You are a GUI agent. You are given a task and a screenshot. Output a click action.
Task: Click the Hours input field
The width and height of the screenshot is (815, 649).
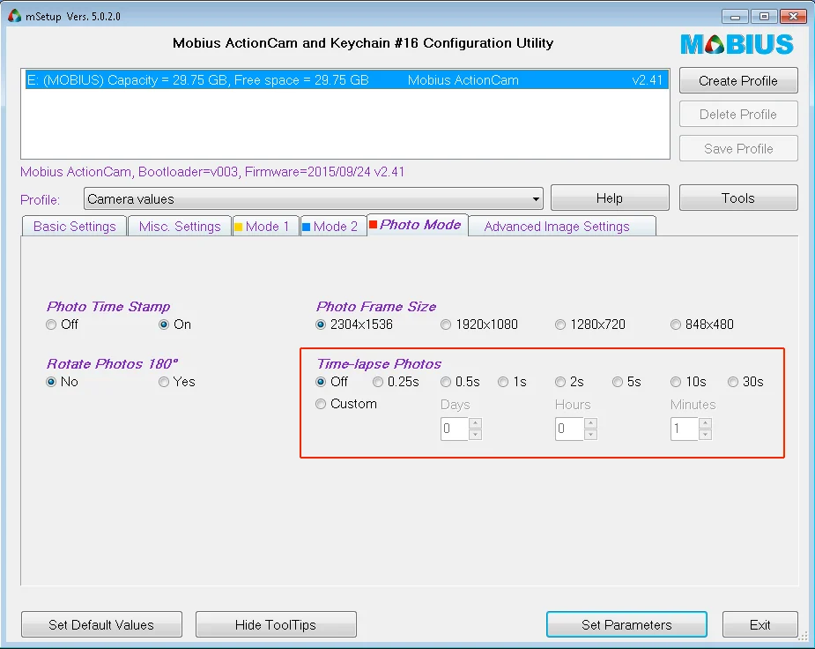coord(570,429)
